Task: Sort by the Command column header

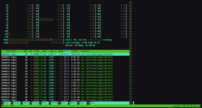Action: (85, 51)
